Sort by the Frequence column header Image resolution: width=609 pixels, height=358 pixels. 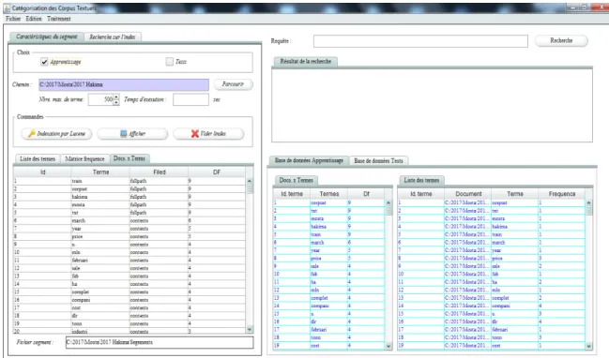pyautogui.click(x=562, y=194)
